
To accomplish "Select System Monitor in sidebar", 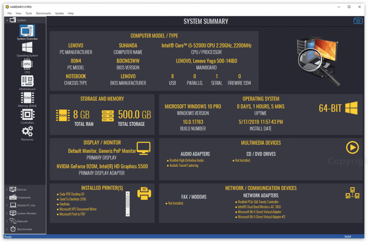I will pos(23,213).
